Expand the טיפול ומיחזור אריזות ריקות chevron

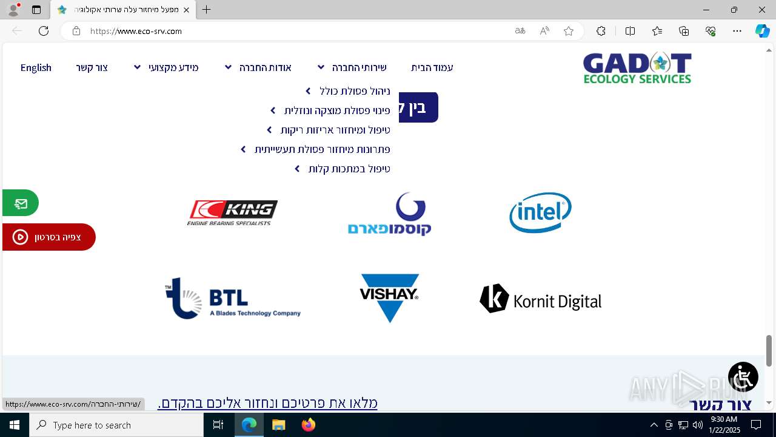pos(270,130)
